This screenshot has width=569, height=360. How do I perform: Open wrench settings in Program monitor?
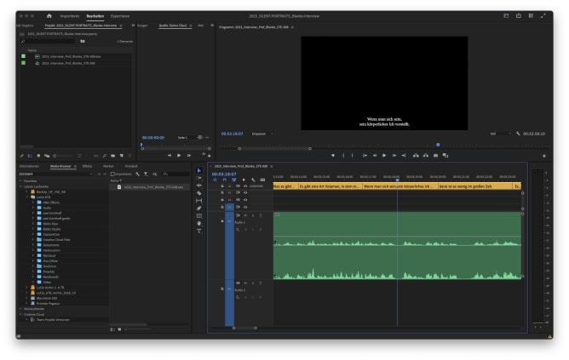click(x=517, y=134)
